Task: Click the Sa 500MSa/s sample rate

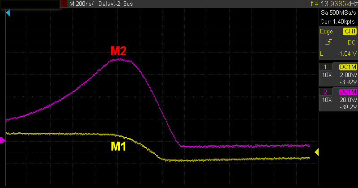Action: [338, 12]
